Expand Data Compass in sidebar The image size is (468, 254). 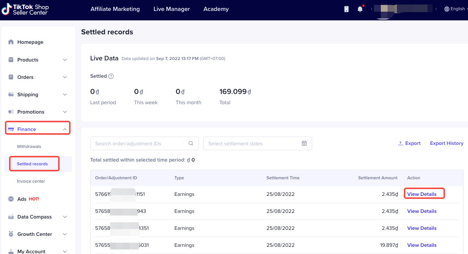[x=65, y=217]
